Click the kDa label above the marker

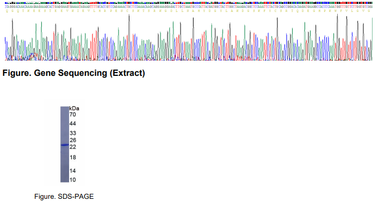(75, 108)
